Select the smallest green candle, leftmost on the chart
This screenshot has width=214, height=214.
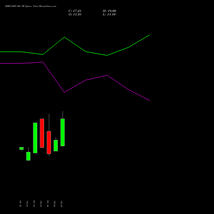click(x=21, y=149)
